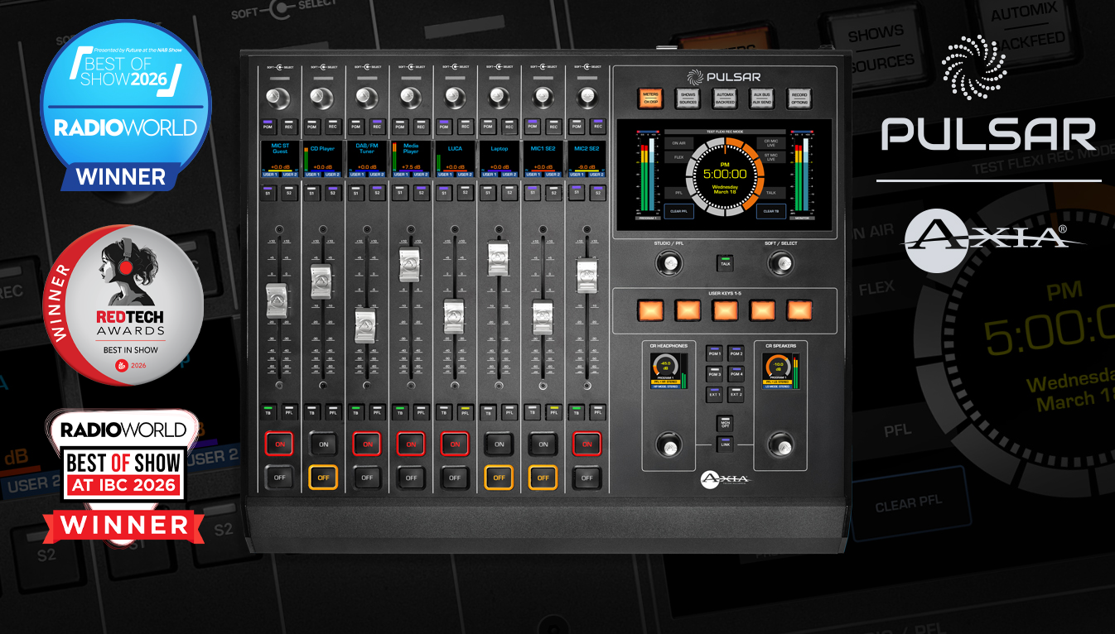Click the hardware TALK button between the knobs
This screenshot has height=634, width=1115.
tap(725, 262)
